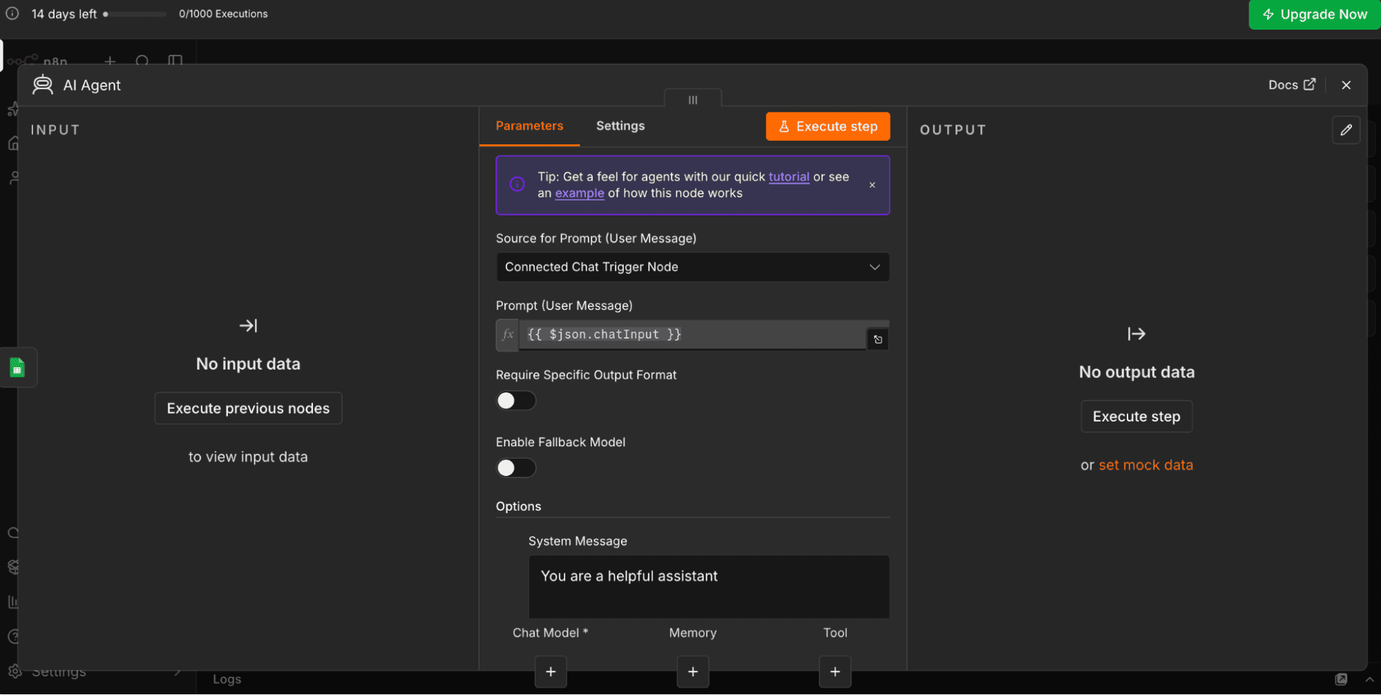1381x695 pixels.
Task: Click the 14 days left text
Action: [x=64, y=14]
